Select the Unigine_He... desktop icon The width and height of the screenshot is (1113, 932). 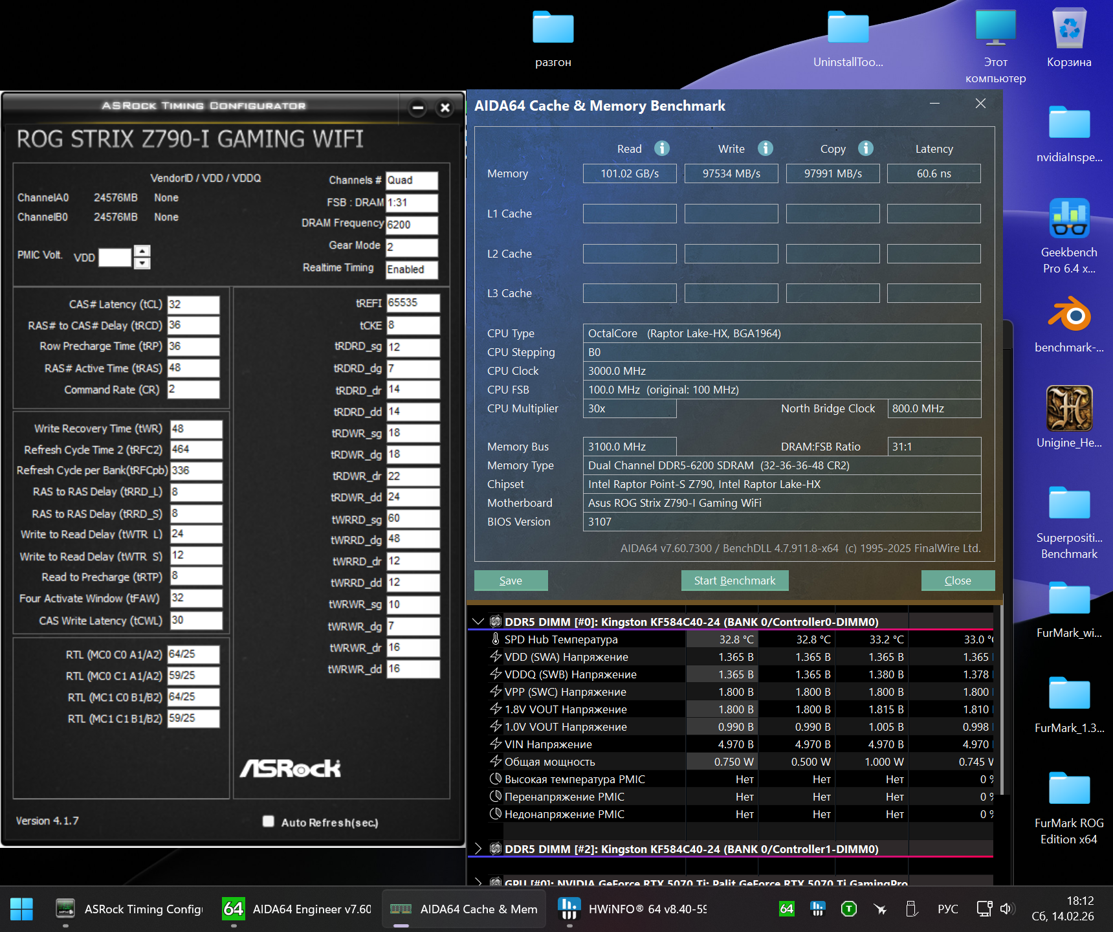click(1069, 418)
